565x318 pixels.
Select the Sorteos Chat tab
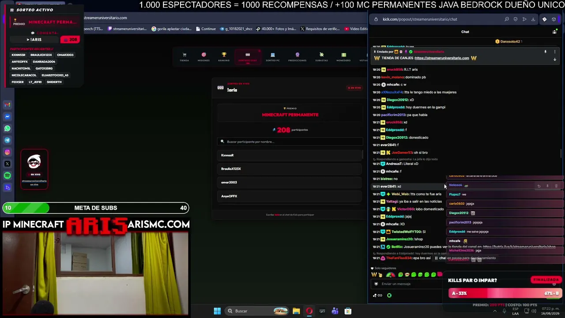click(x=248, y=57)
